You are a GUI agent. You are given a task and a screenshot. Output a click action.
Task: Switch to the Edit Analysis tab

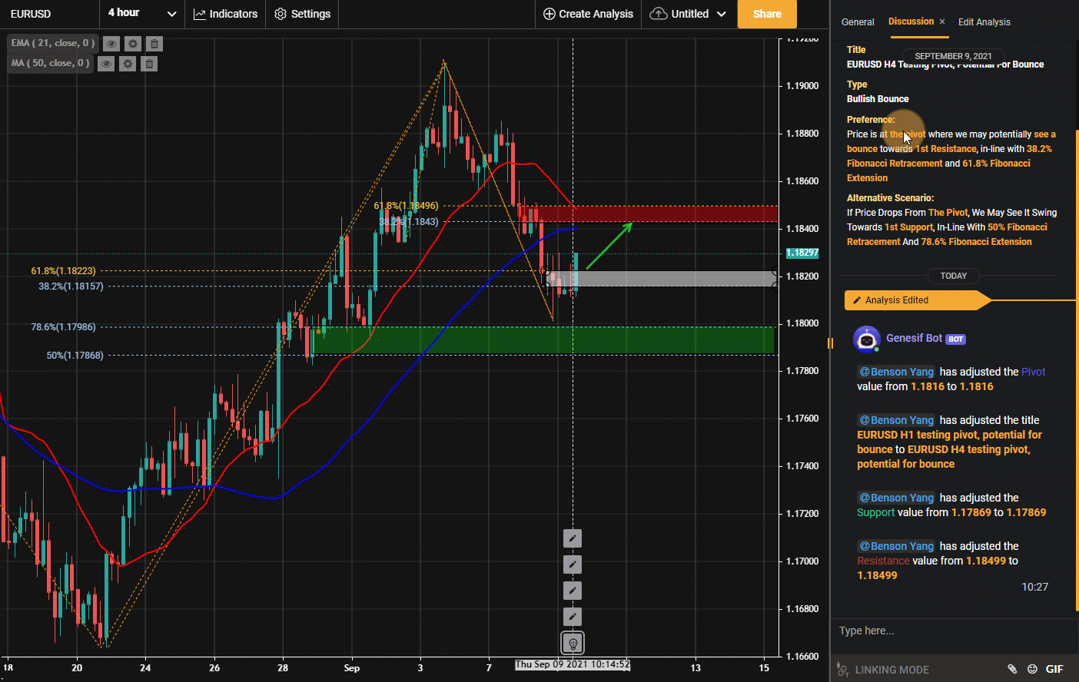[984, 22]
